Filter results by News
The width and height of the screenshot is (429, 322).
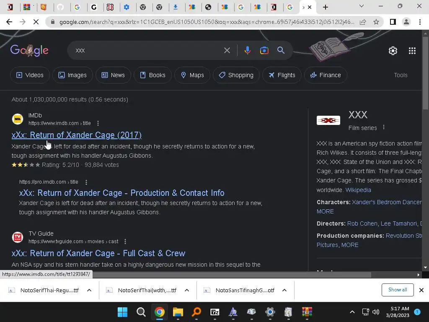pyautogui.click(x=113, y=75)
